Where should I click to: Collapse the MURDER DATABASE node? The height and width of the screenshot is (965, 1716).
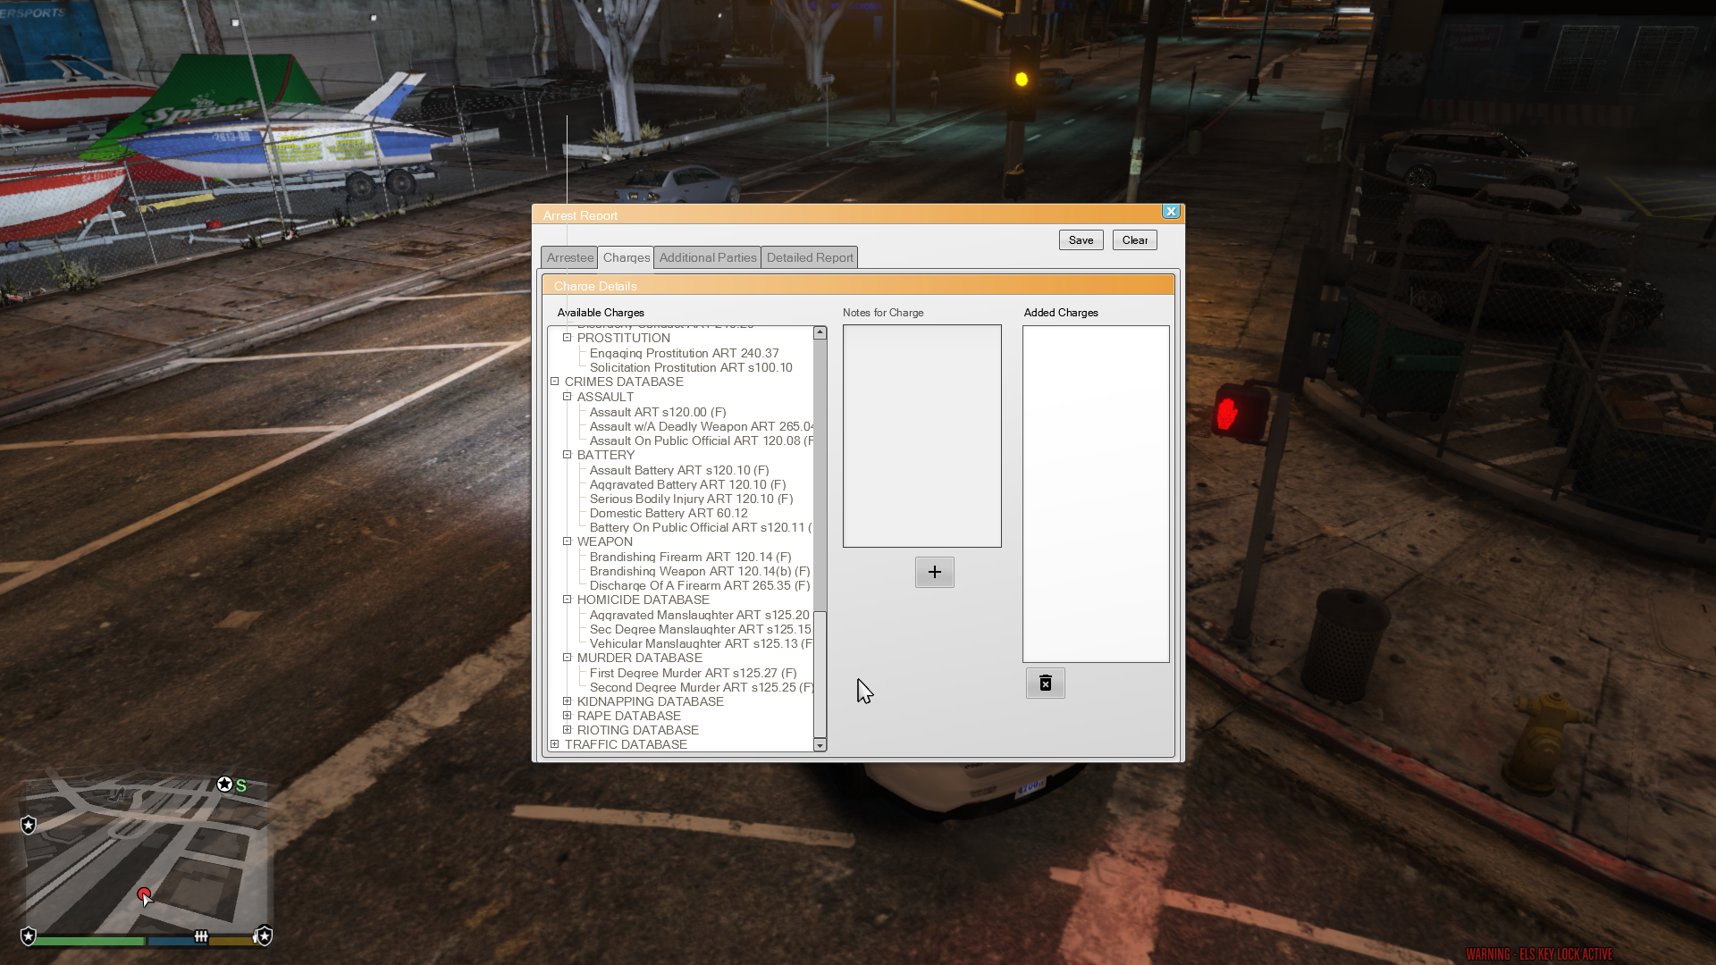click(567, 658)
